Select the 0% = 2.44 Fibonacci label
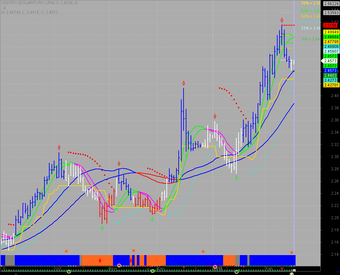This screenshot has width=340, height=275. (310, 39)
